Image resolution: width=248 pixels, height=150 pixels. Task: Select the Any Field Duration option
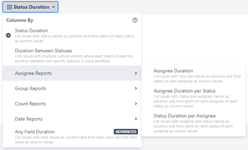tap(35, 132)
